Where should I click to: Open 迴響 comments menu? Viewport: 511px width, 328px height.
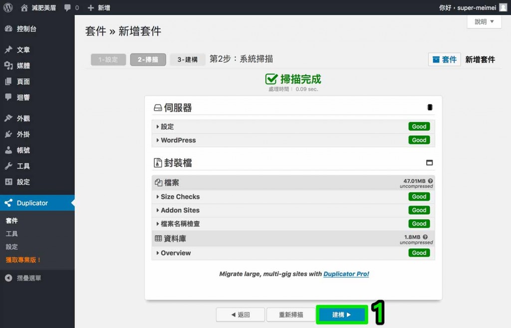37,97
